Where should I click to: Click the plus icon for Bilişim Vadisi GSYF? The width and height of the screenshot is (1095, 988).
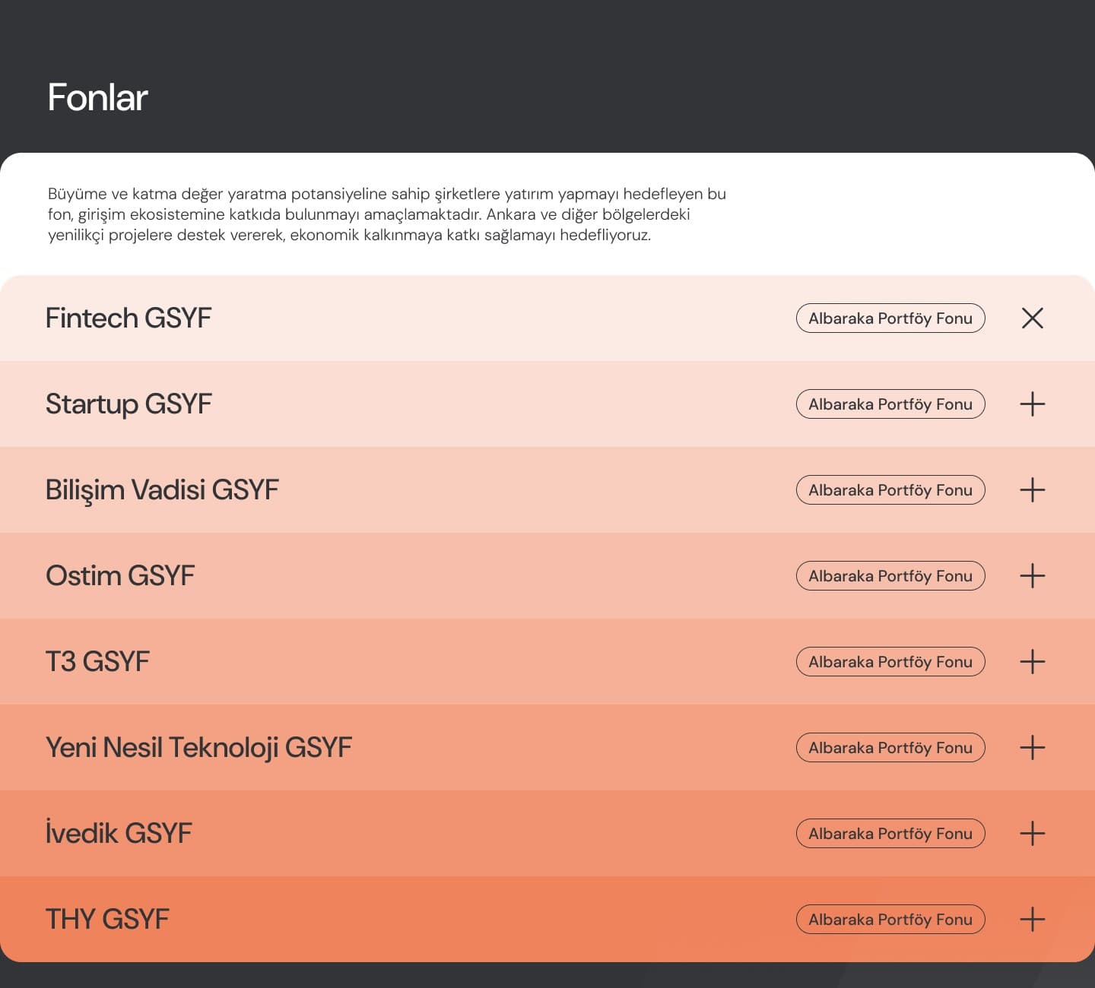click(1032, 489)
